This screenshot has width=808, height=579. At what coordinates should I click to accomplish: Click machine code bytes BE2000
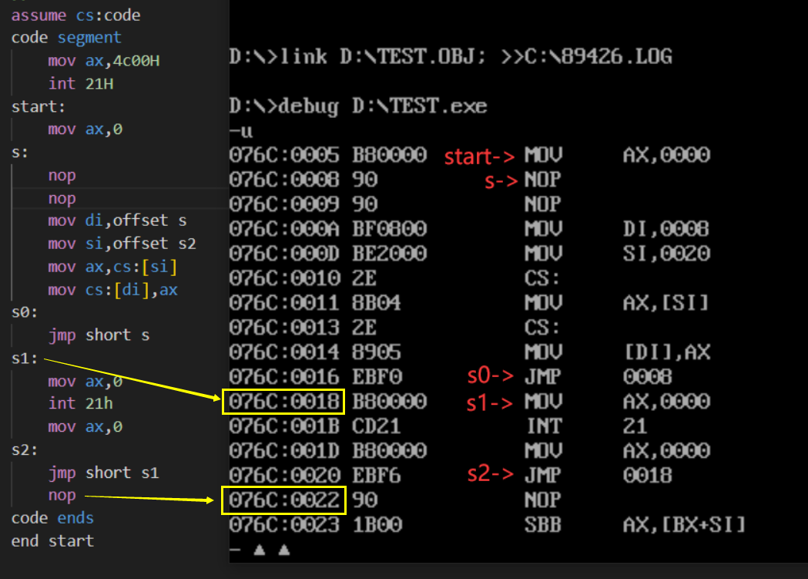click(x=390, y=254)
